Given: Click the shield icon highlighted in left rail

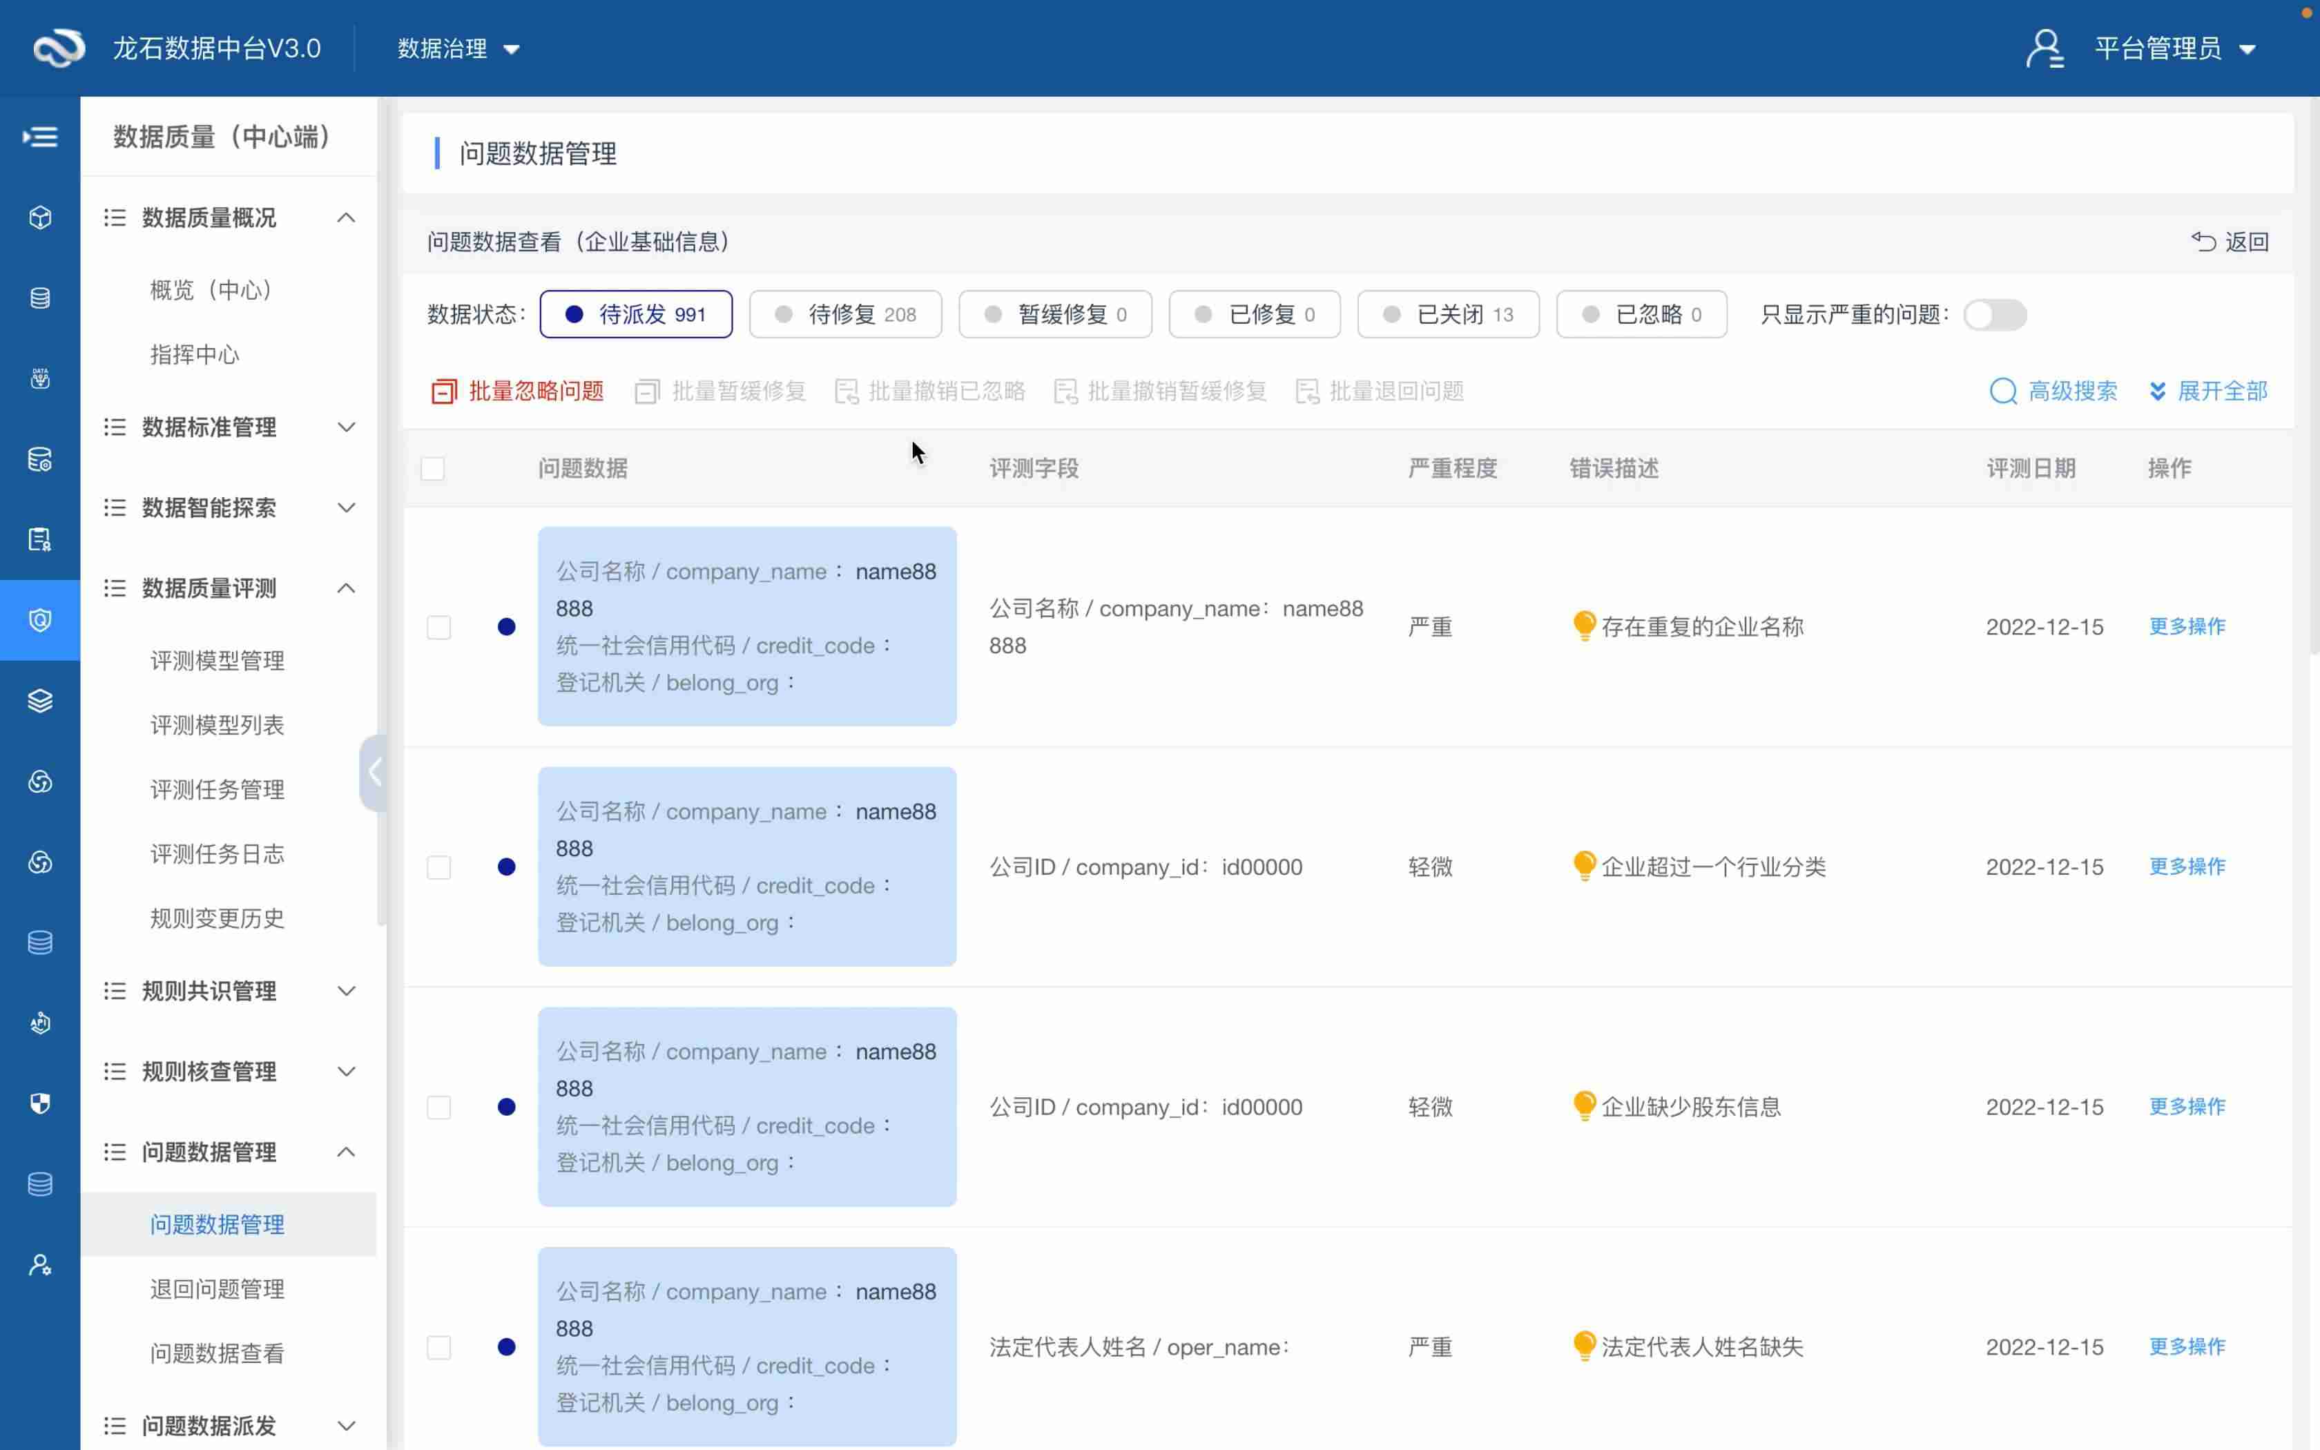Looking at the screenshot, I should (40, 621).
